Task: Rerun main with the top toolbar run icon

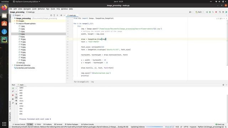Action: click(207, 12)
